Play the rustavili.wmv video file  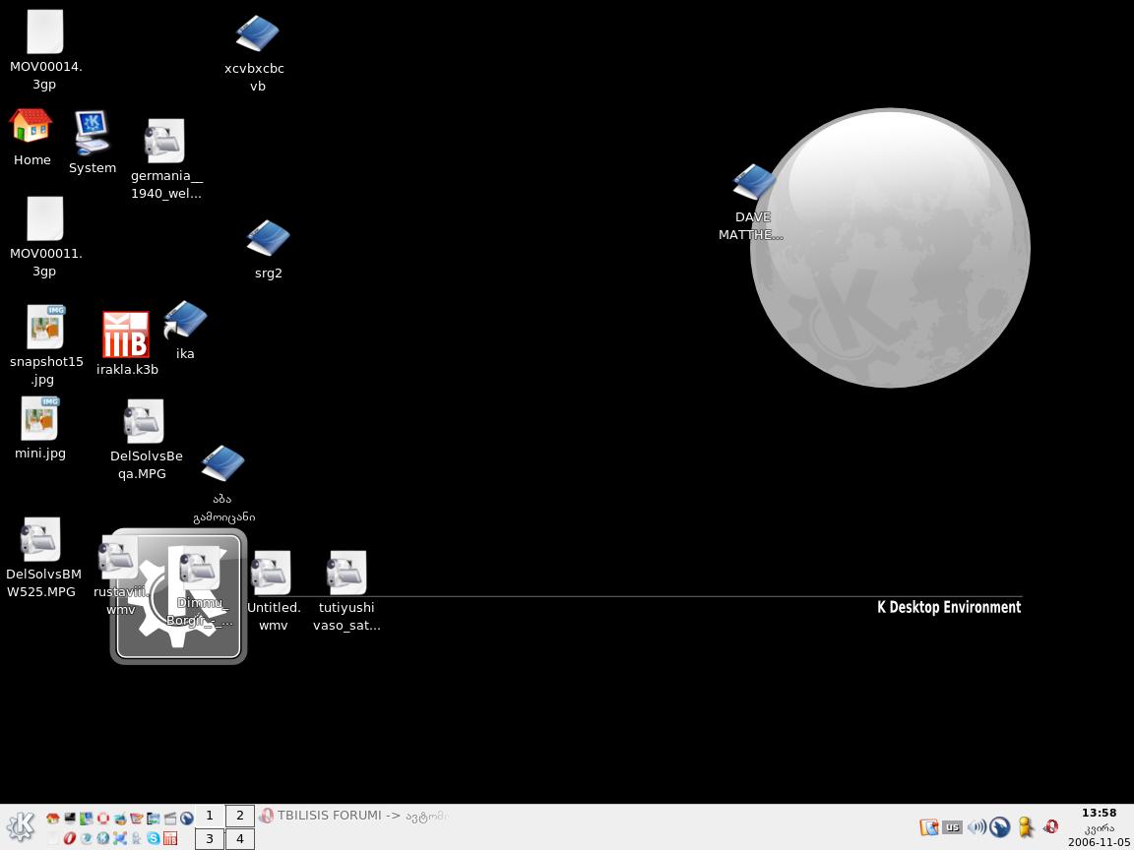click(x=120, y=561)
